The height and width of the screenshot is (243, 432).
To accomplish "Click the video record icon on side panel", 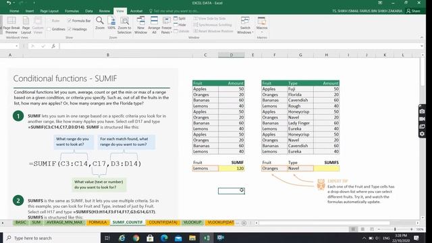I will coord(422,119).
